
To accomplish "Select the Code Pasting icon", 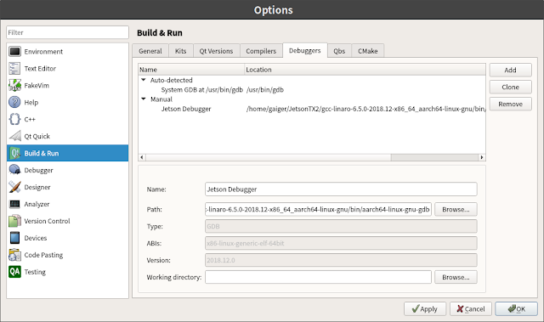I will [14, 255].
